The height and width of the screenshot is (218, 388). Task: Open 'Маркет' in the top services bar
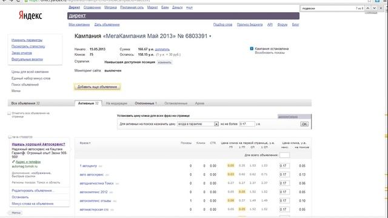152,7
